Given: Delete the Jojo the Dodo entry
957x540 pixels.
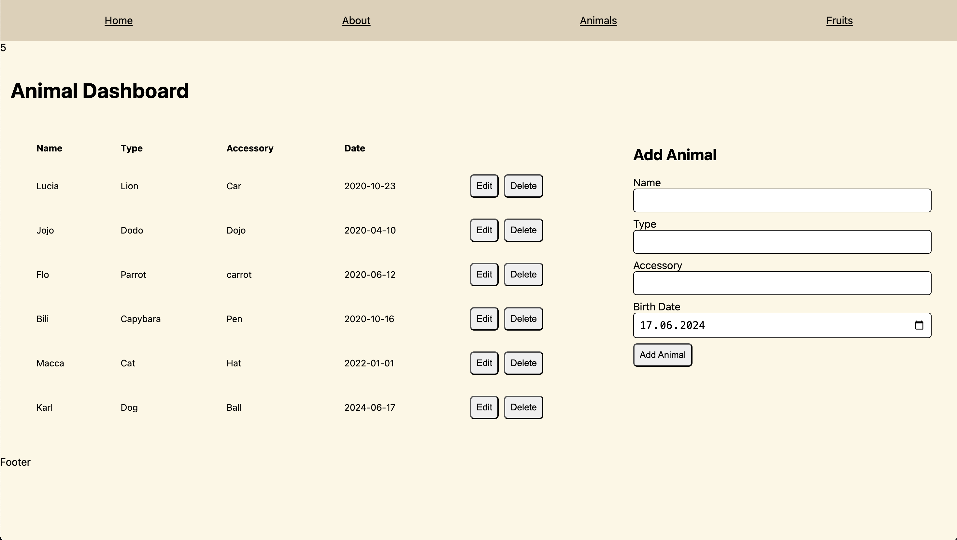Looking at the screenshot, I should click(523, 230).
